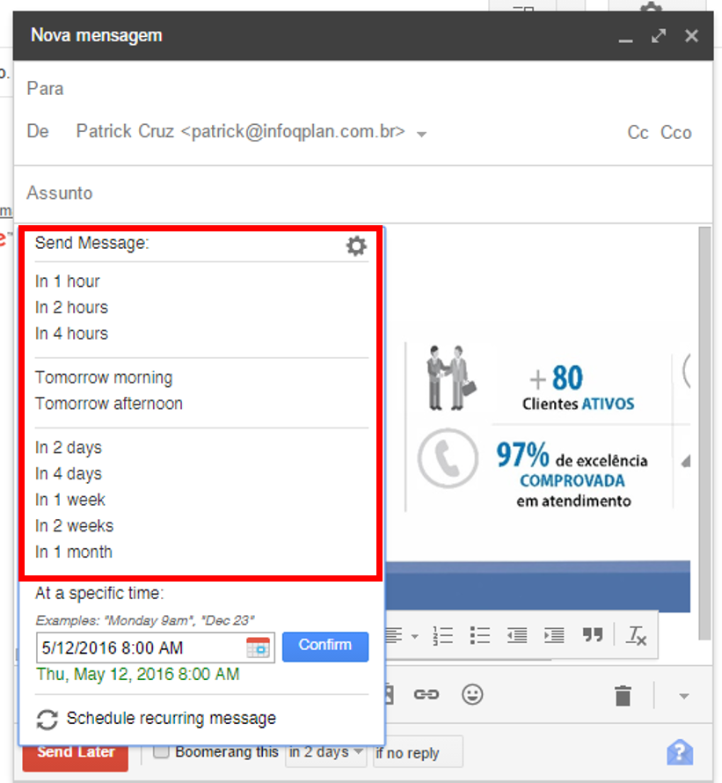Choose 'In 4 hours' send option
This screenshot has width=722, height=783.
(x=71, y=333)
